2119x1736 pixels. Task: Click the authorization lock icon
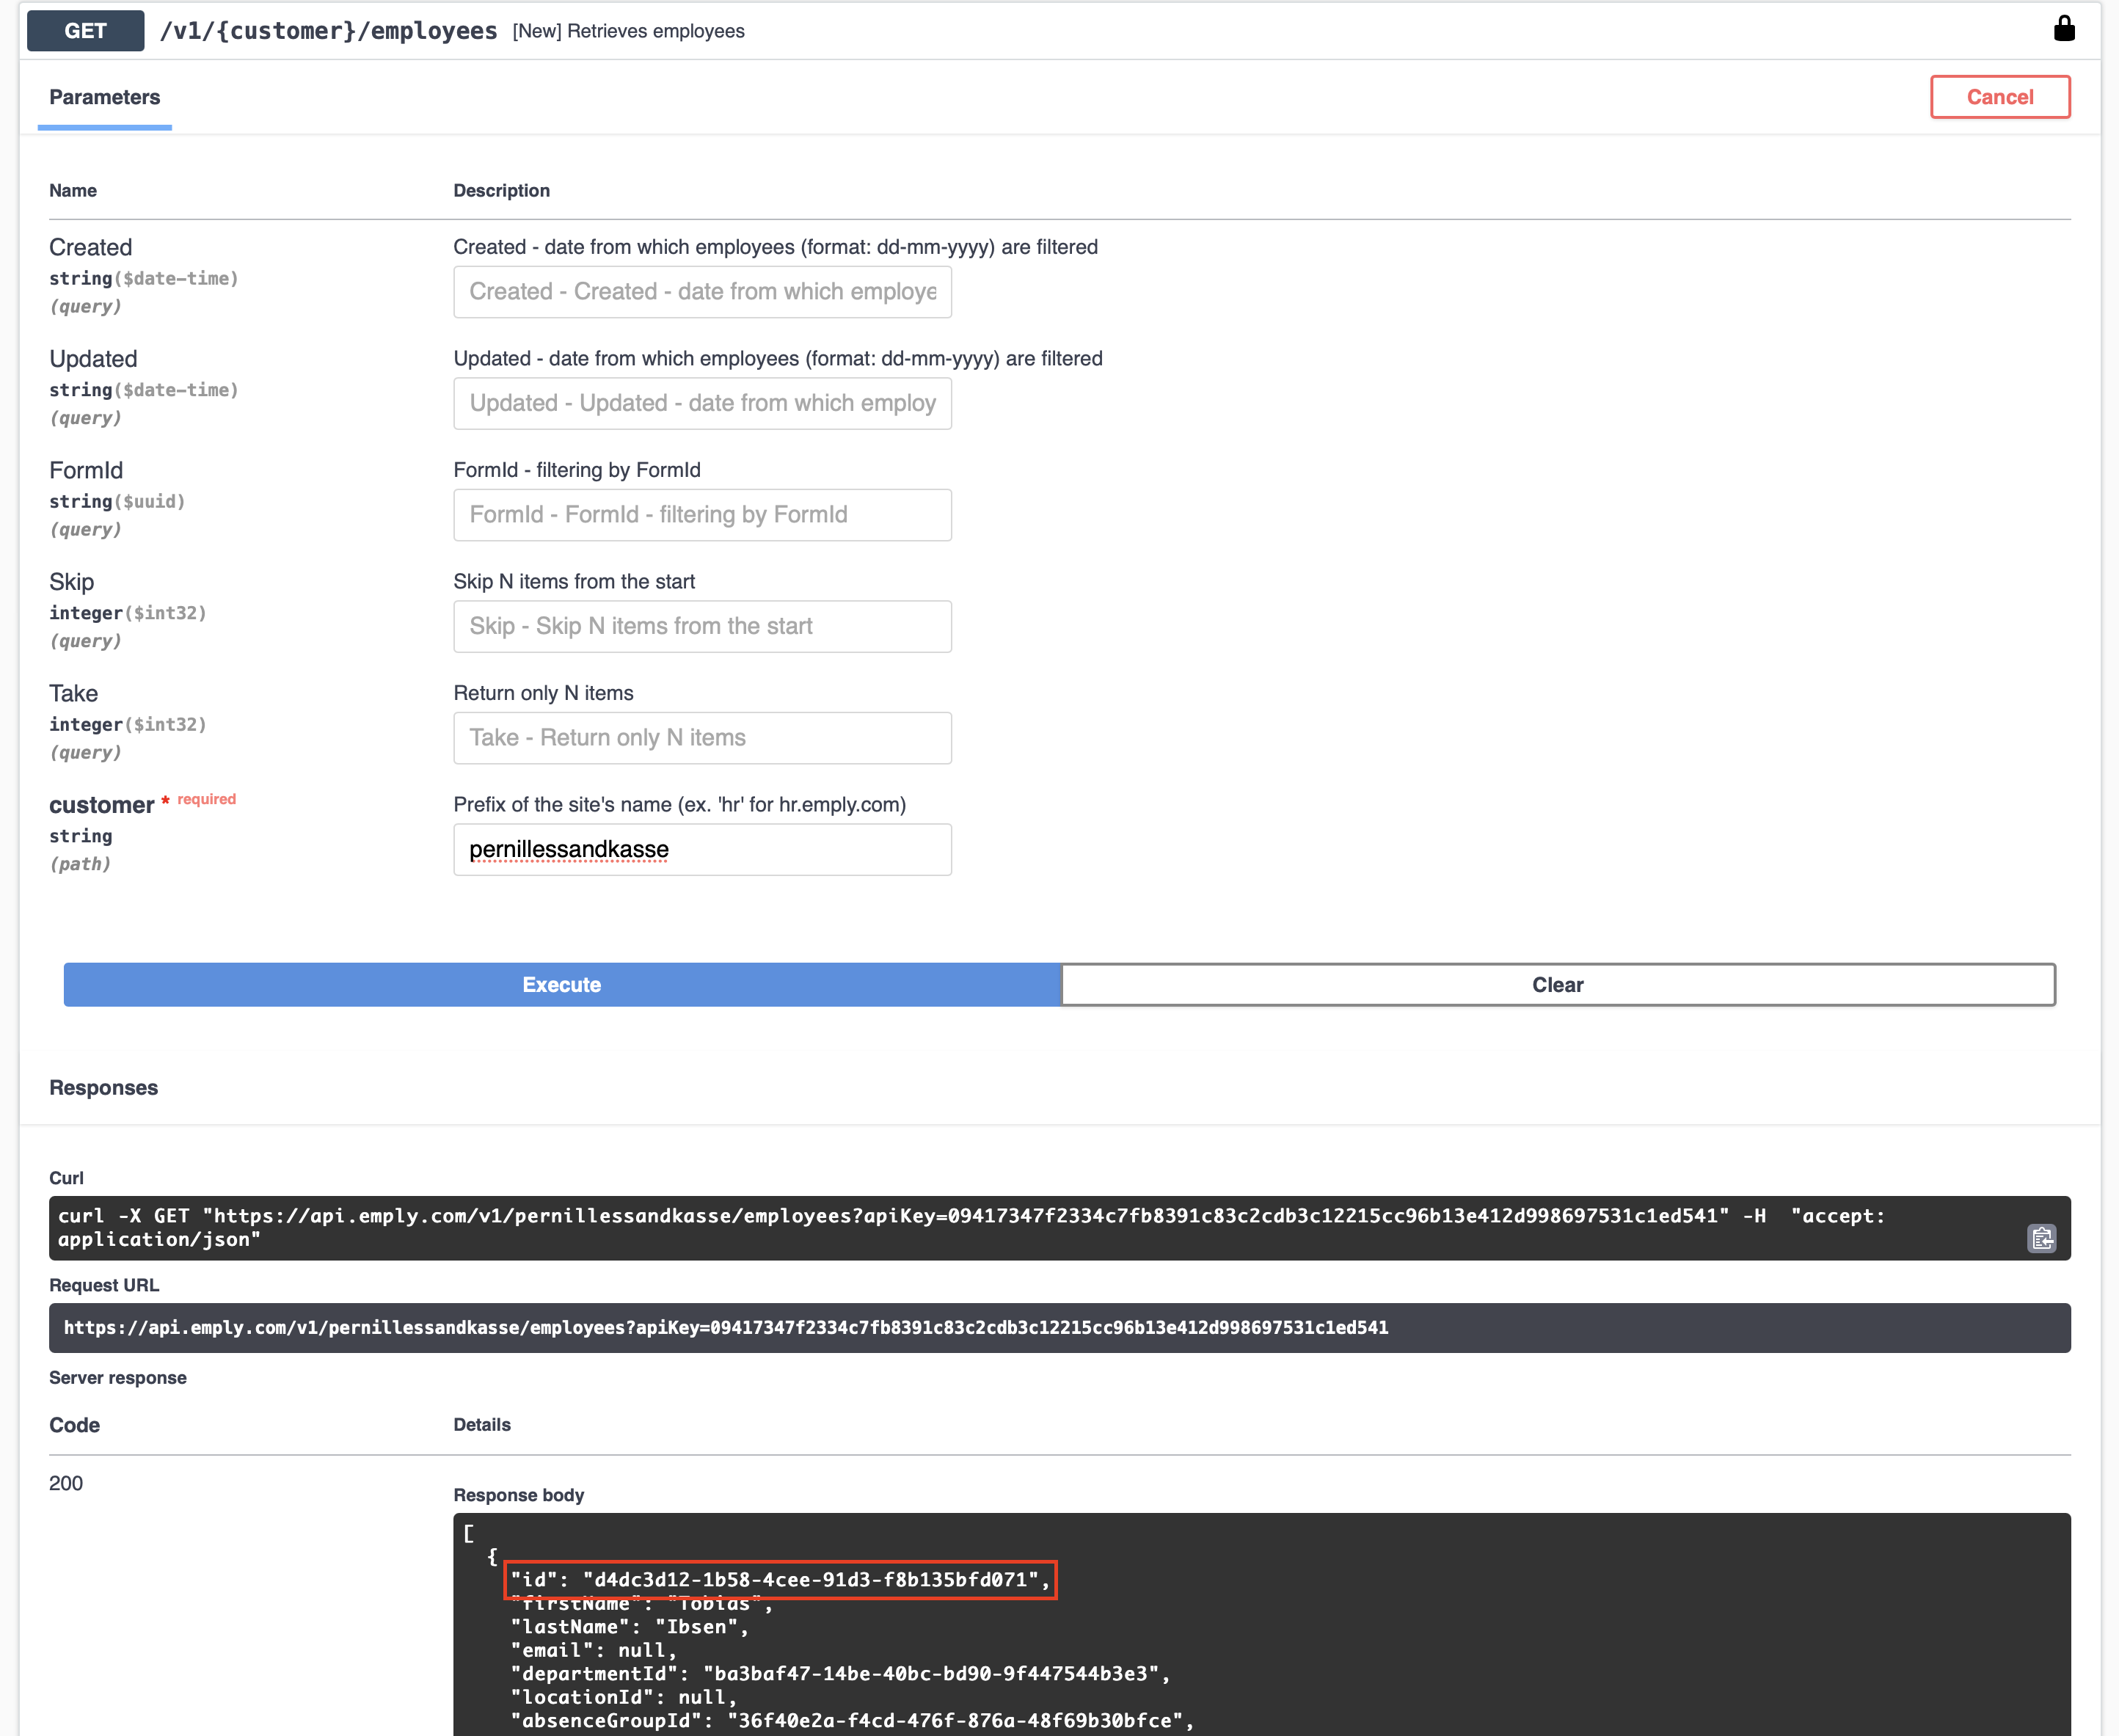click(2063, 29)
